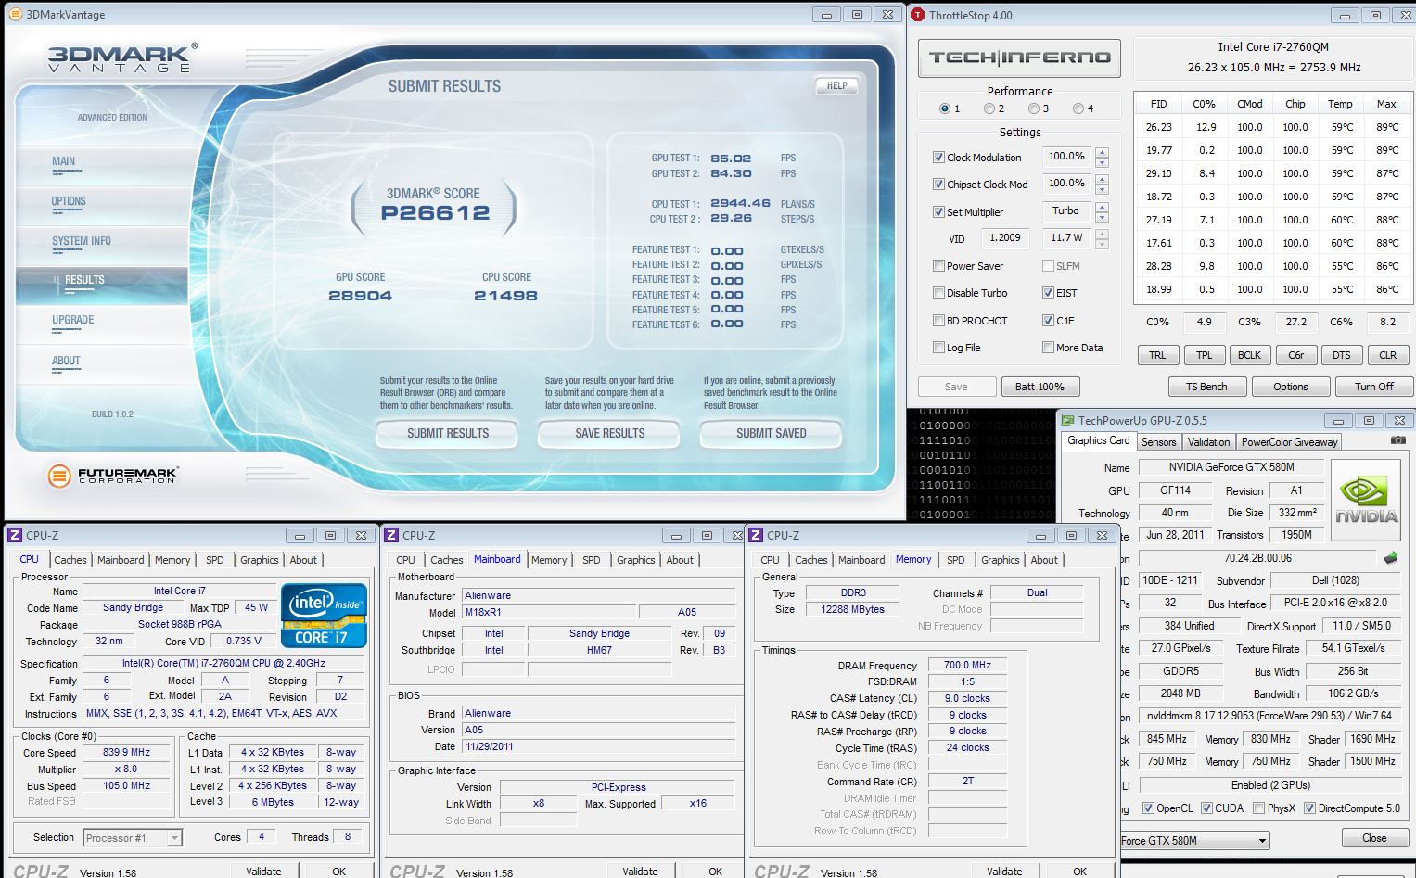
Task: Open the SYSTEM INFO section in 3DMark sidebar
Action: tap(82, 241)
